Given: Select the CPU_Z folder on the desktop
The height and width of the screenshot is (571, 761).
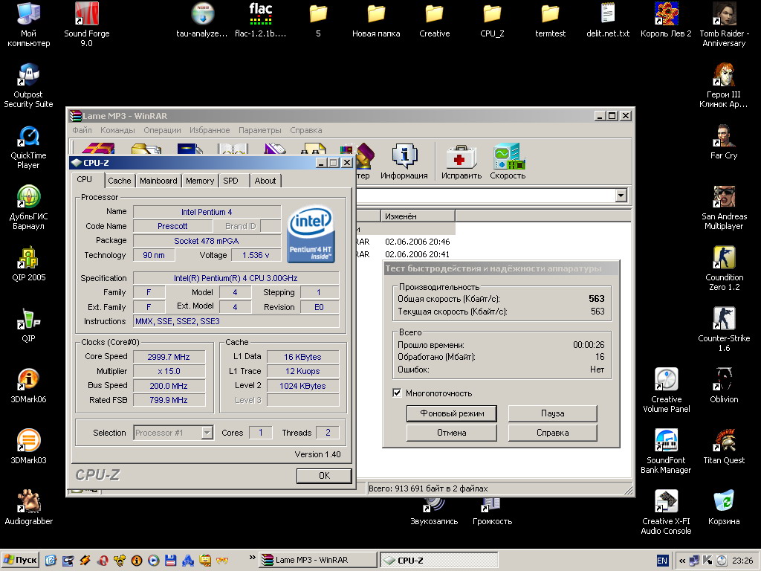Looking at the screenshot, I should 492,20.
